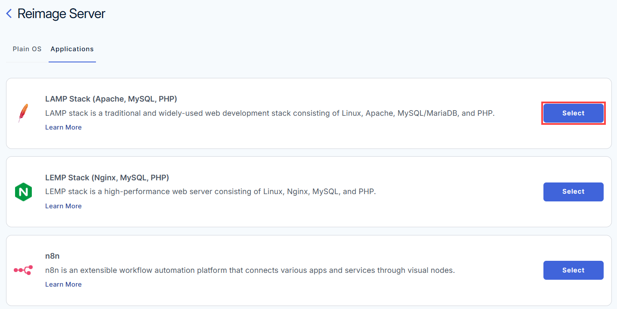The height and width of the screenshot is (309, 617).
Task: Click the LEMP stack description text
Action: coord(210,192)
